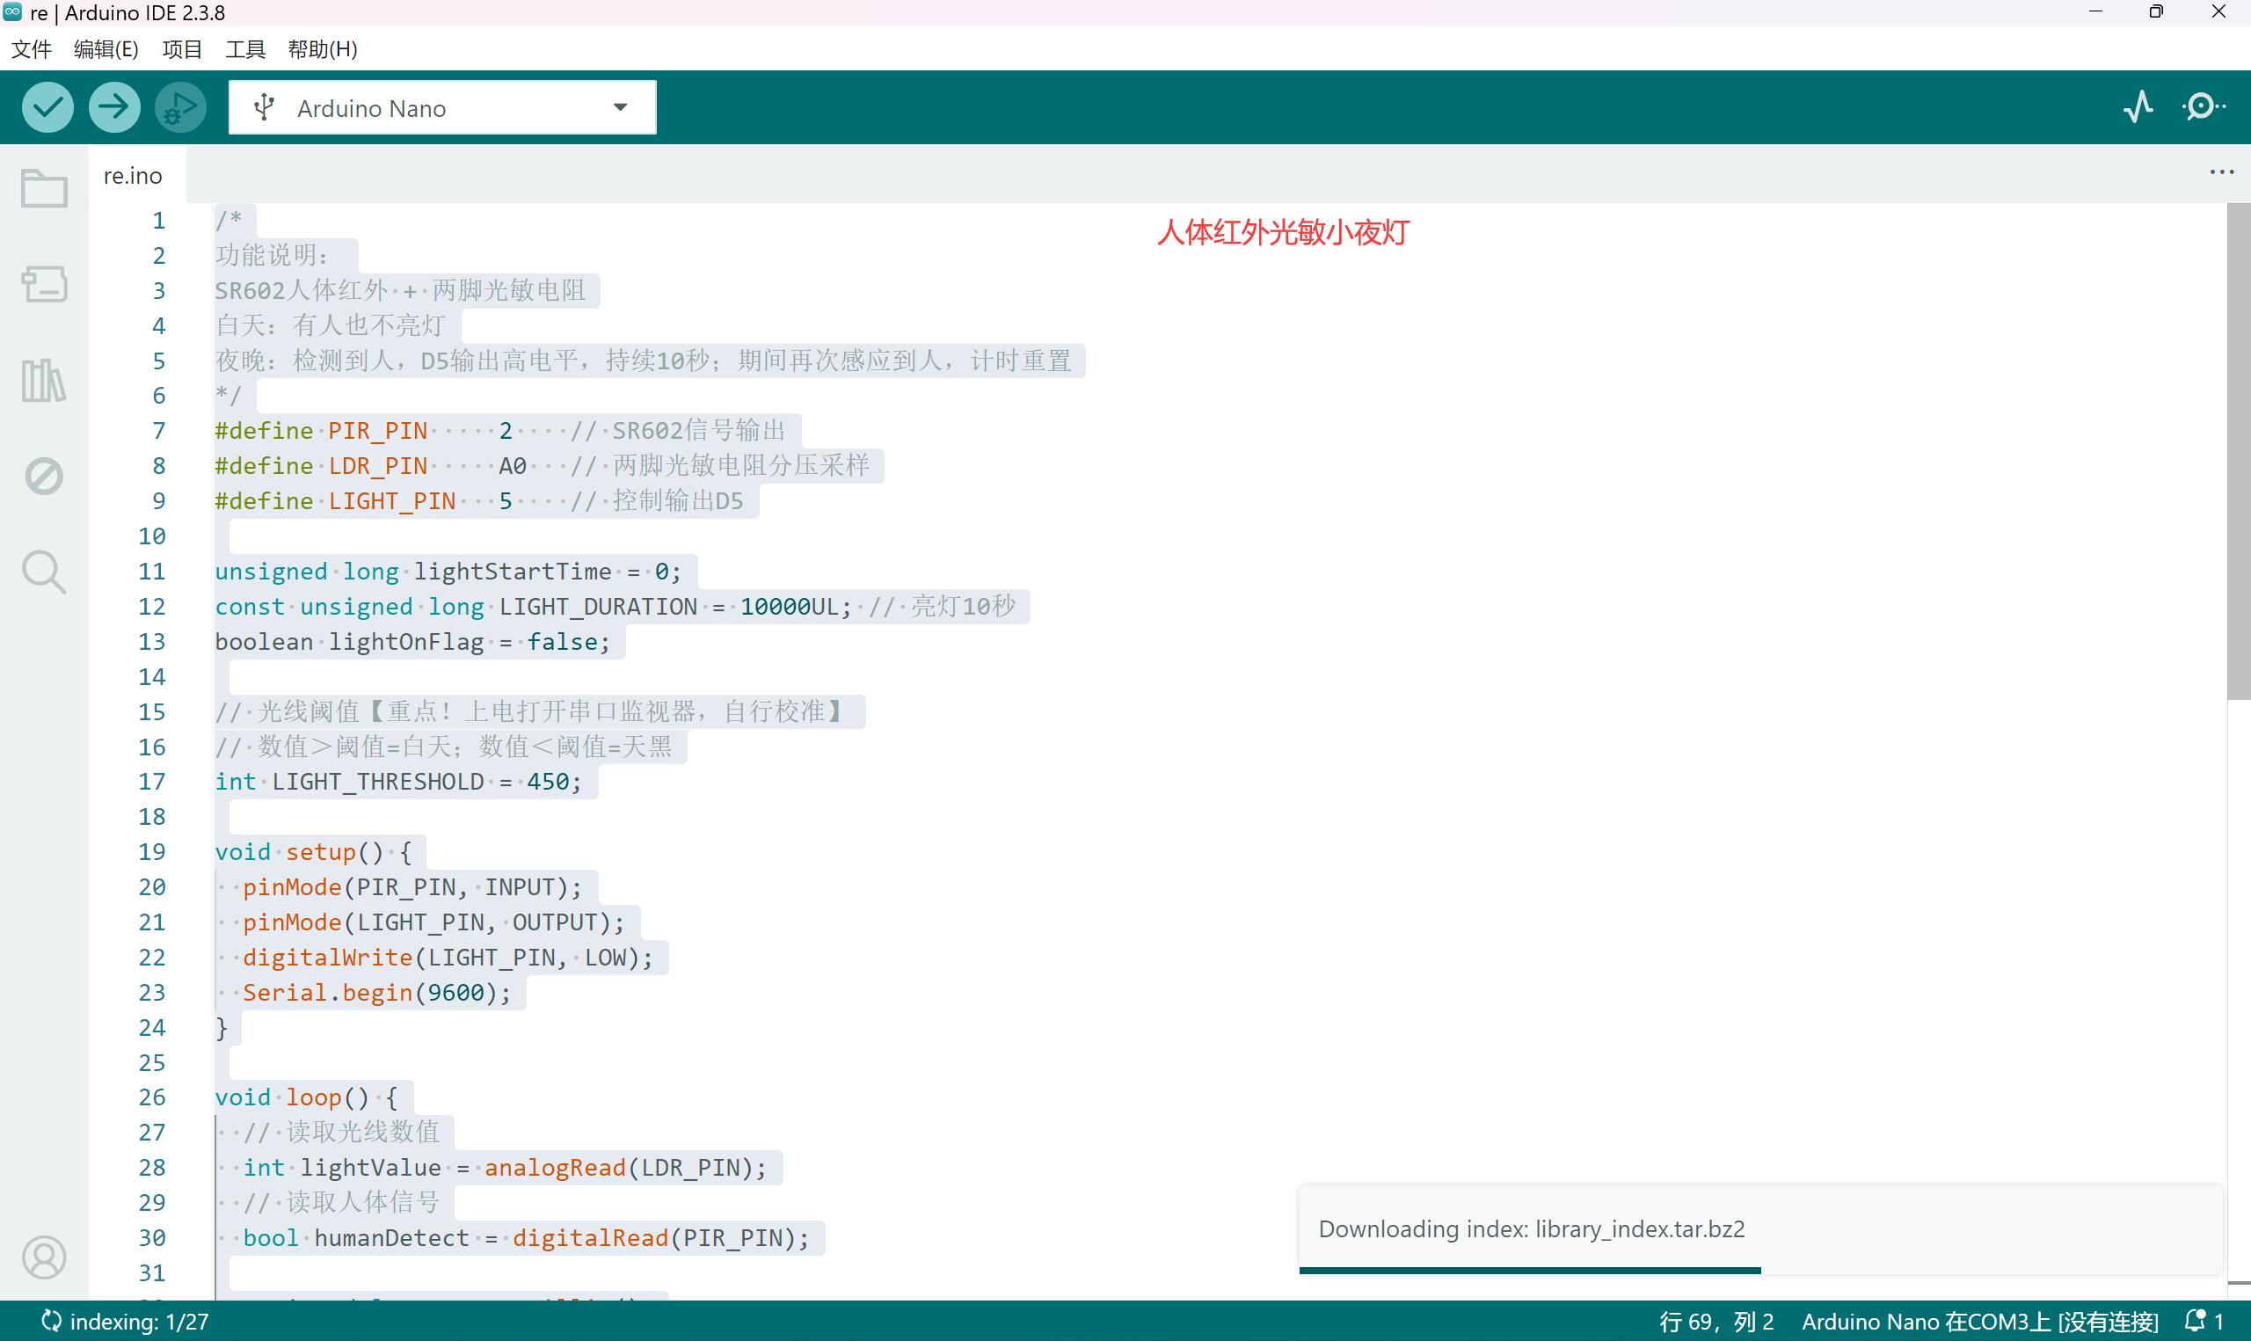
Task: Click digitalWrite(LIGHT_PIN, LOW) line
Action: coord(448,958)
